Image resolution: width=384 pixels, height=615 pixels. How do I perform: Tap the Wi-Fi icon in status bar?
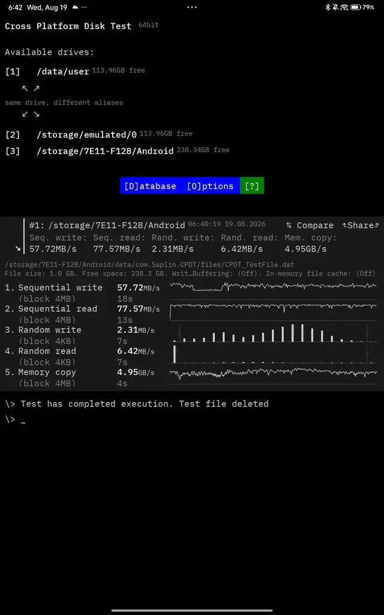344,7
